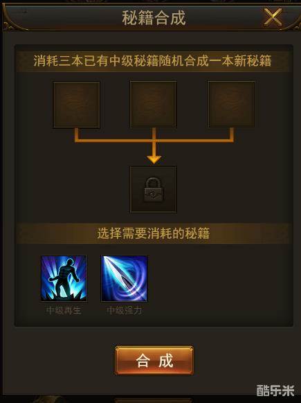Click the middle empty material slot
Screen dimensions: 301x403
(154, 105)
